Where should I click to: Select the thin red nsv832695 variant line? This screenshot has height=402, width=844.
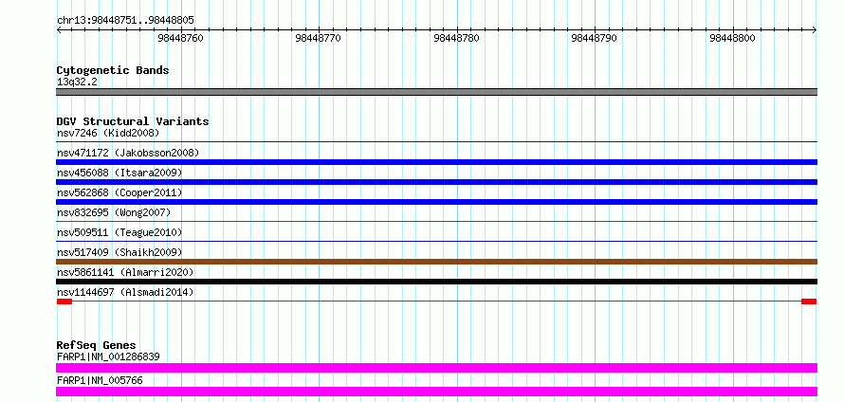436,221
